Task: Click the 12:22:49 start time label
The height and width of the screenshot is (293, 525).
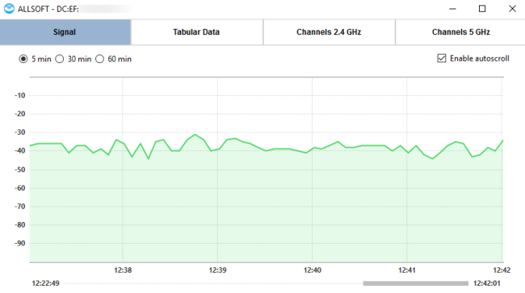Action: 45,283
